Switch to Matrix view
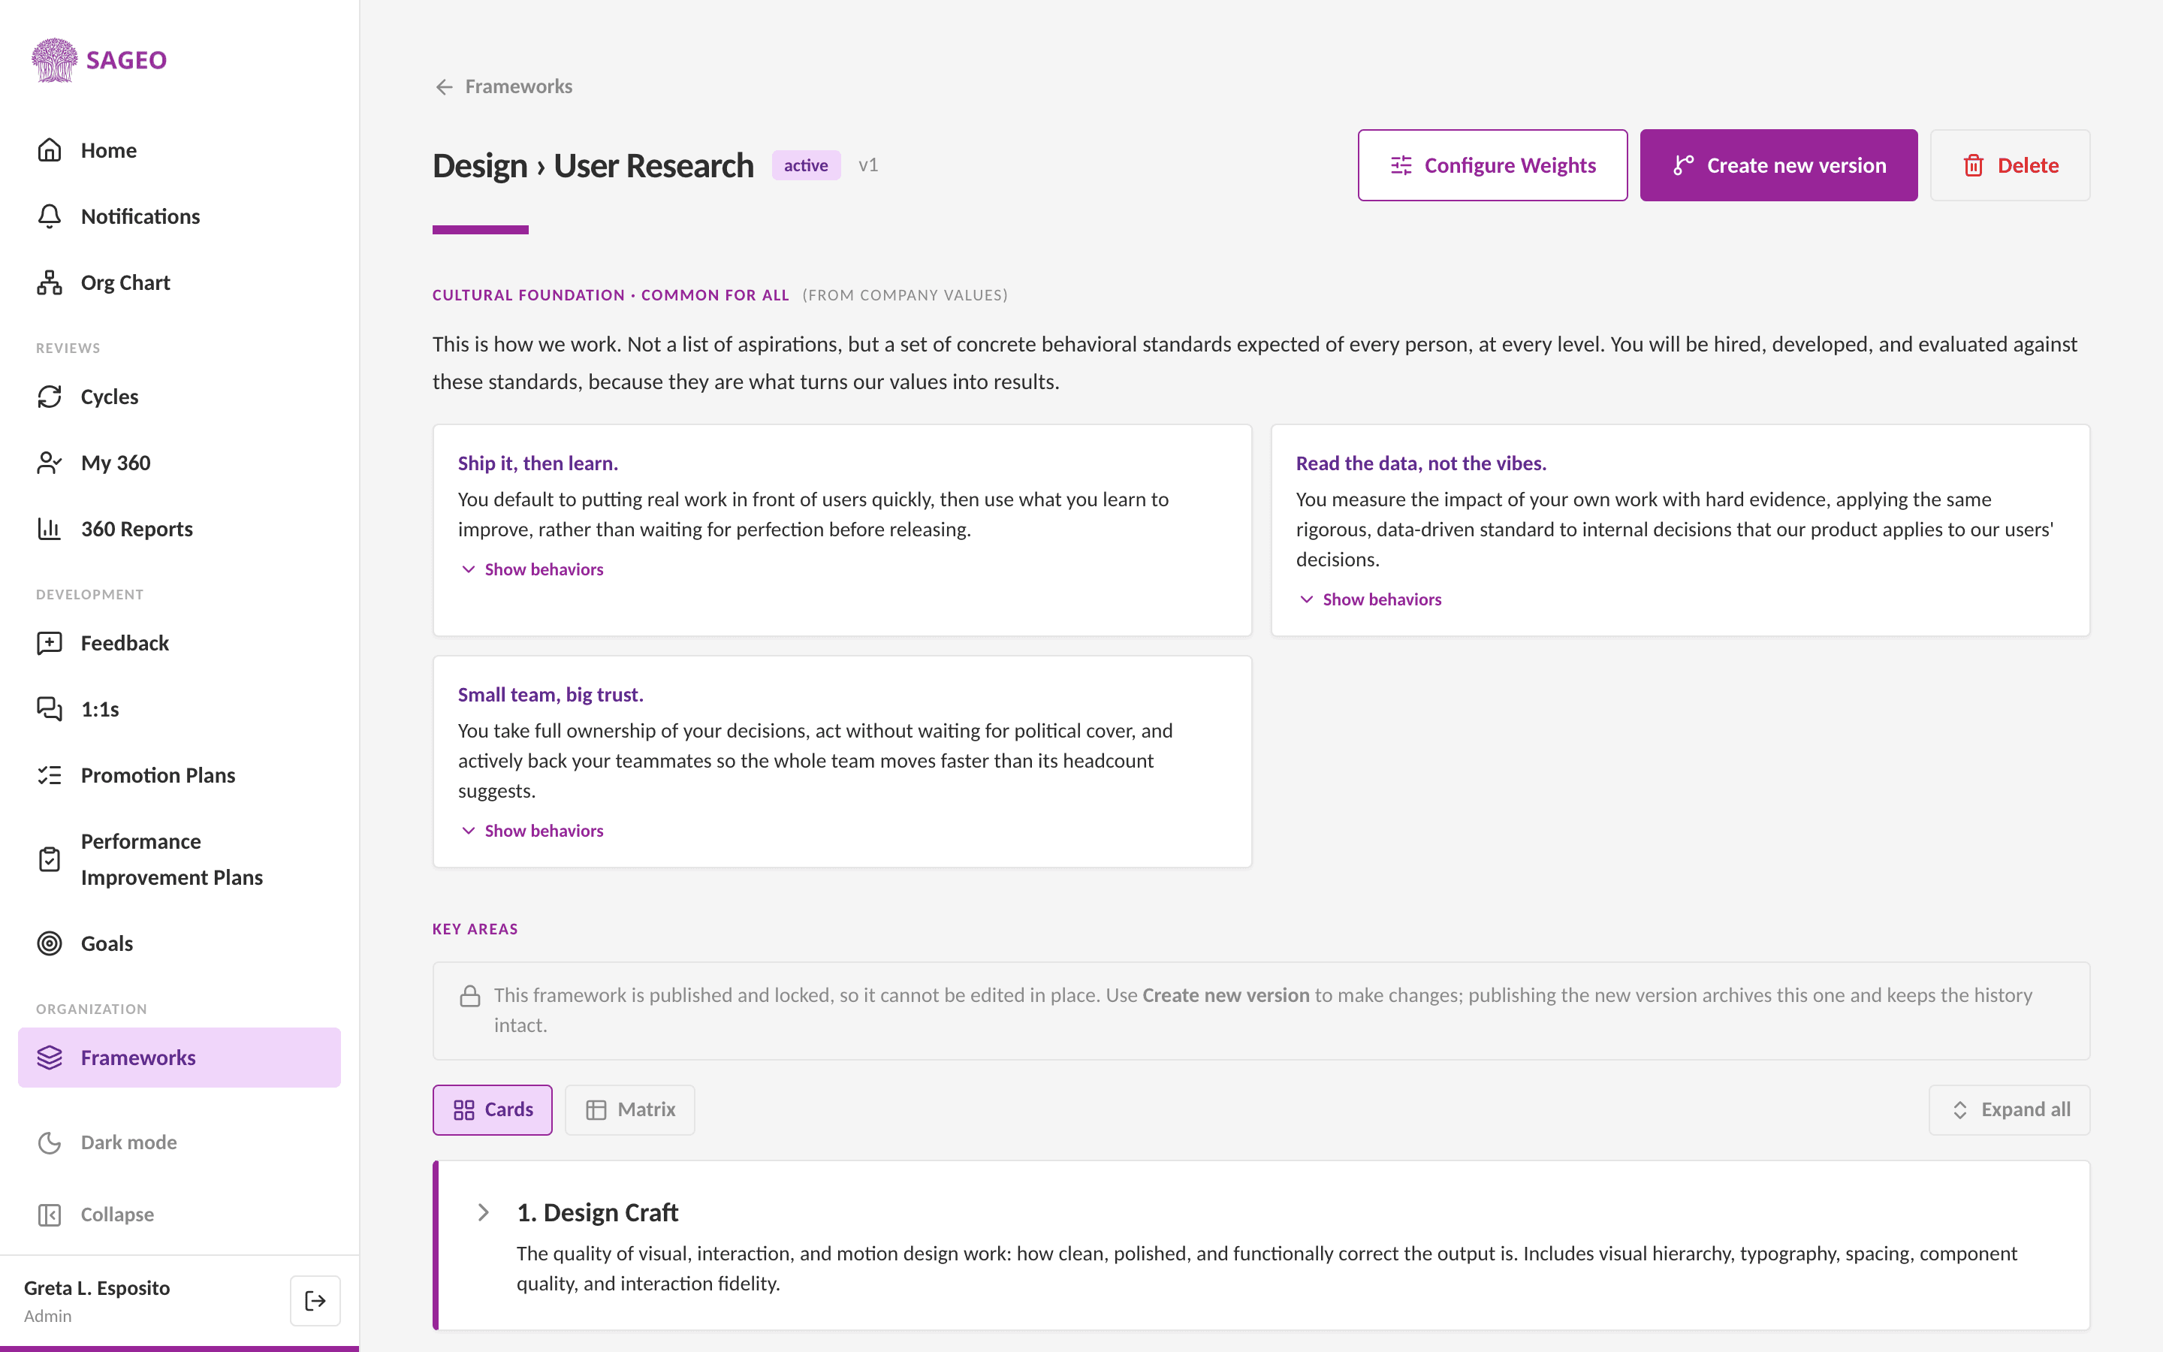This screenshot has width=2163, height=1352. coord(630,1109)
